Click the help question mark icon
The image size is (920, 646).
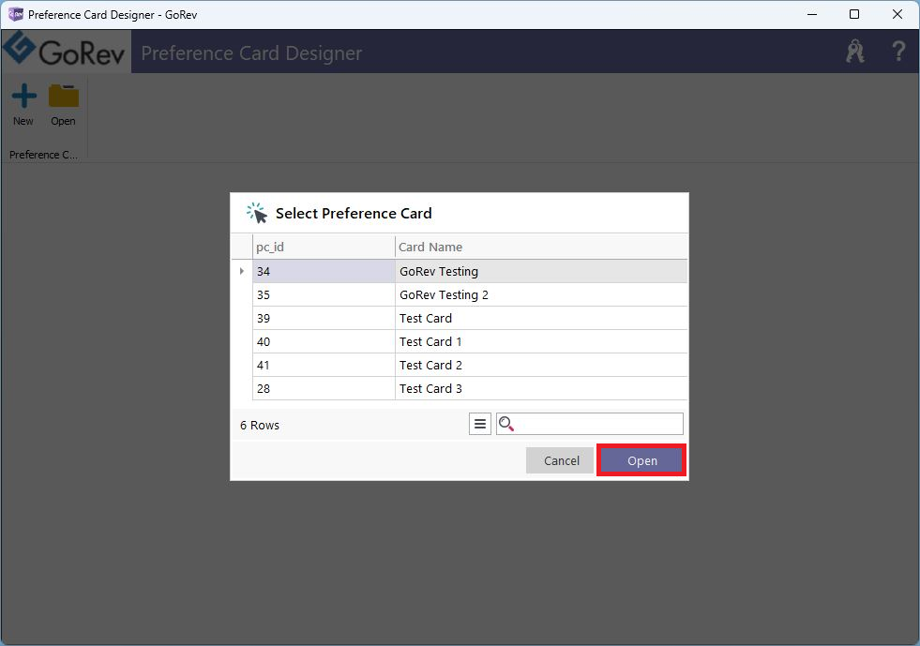pyautogui.click(x=898, y=52)
